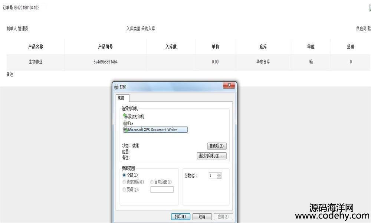The height and width of the screenshot is (223, 371).
Task: Click the product code 5a4d9b58914b4
Action: click(105, 62)
